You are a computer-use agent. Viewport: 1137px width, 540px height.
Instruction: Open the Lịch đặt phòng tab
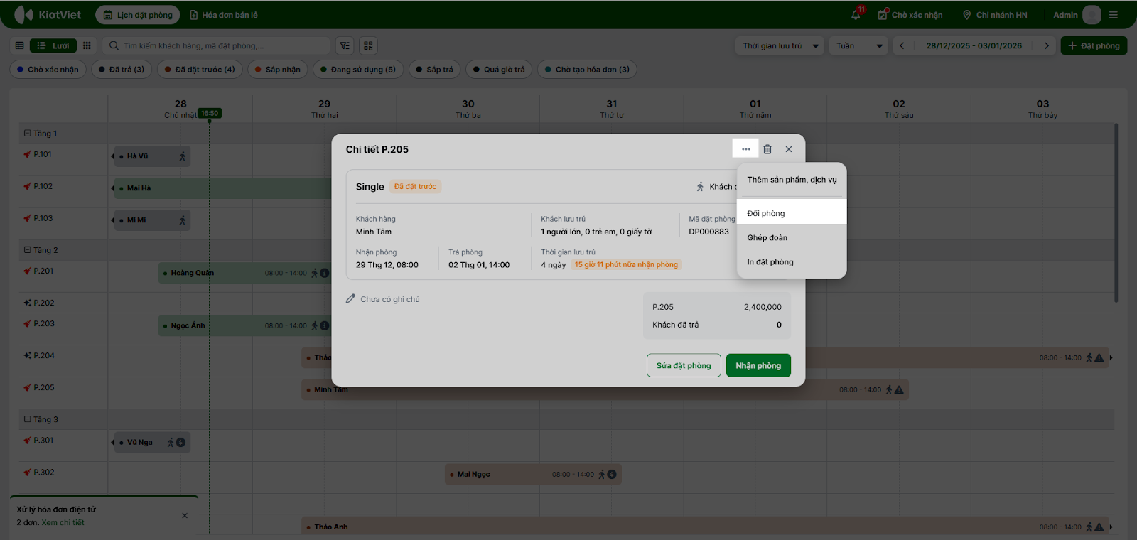(x=138, y=15)
